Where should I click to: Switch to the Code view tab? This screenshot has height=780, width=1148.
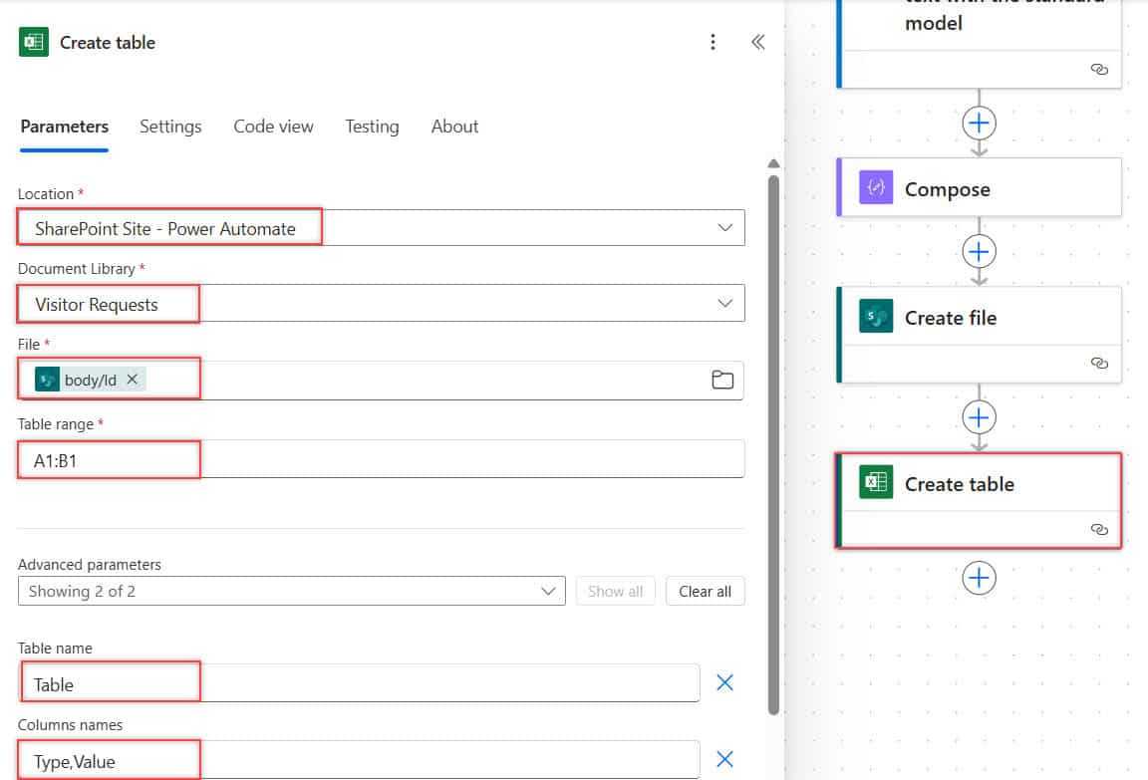(273, 127)
